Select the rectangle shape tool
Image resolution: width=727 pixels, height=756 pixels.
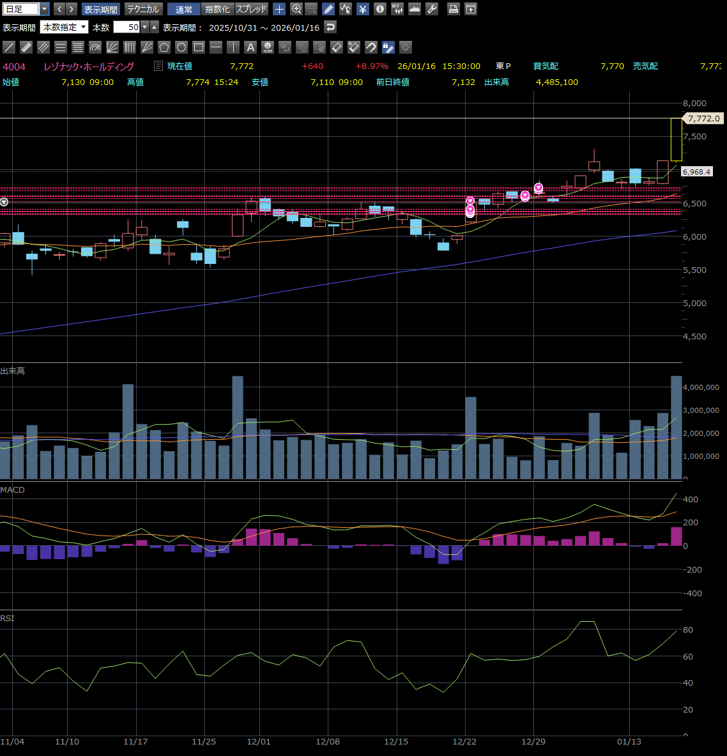199,47
